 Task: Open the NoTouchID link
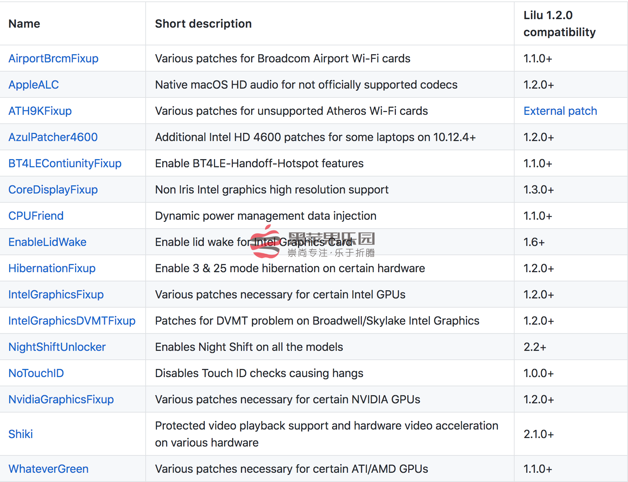36,373
